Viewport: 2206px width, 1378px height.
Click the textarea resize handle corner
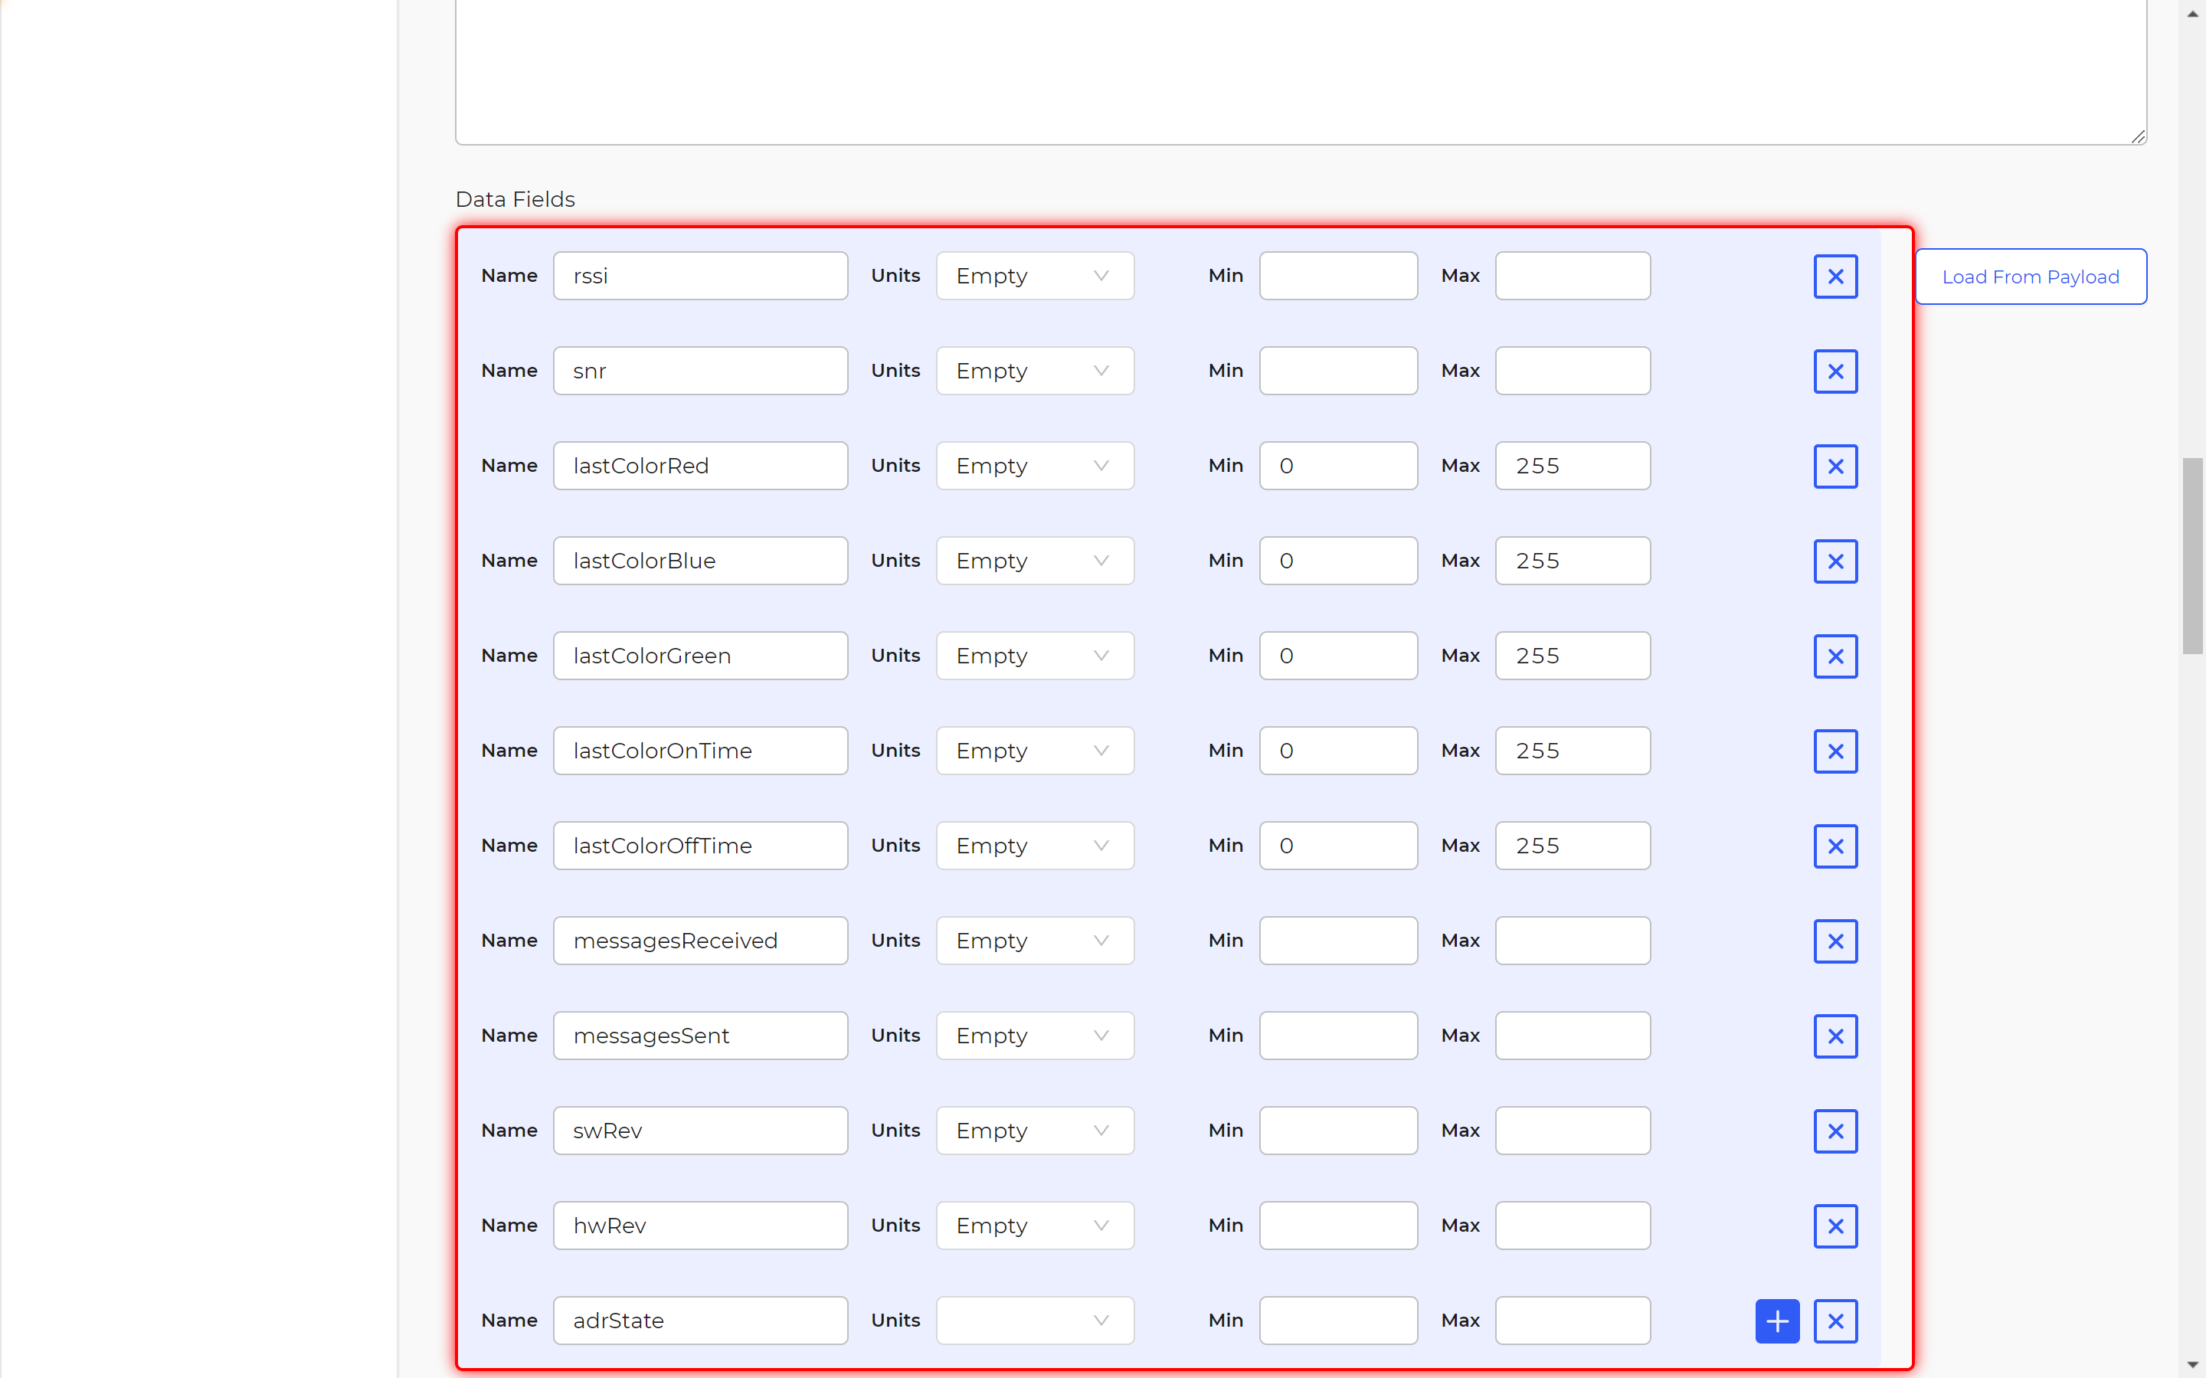click(x=2138, y=136)
